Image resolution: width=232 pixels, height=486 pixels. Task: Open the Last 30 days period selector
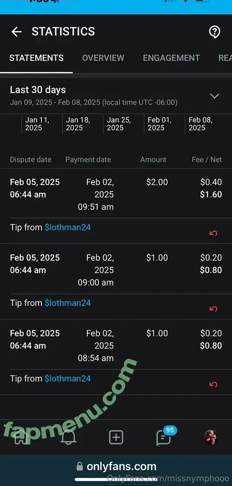coord(116,96)
